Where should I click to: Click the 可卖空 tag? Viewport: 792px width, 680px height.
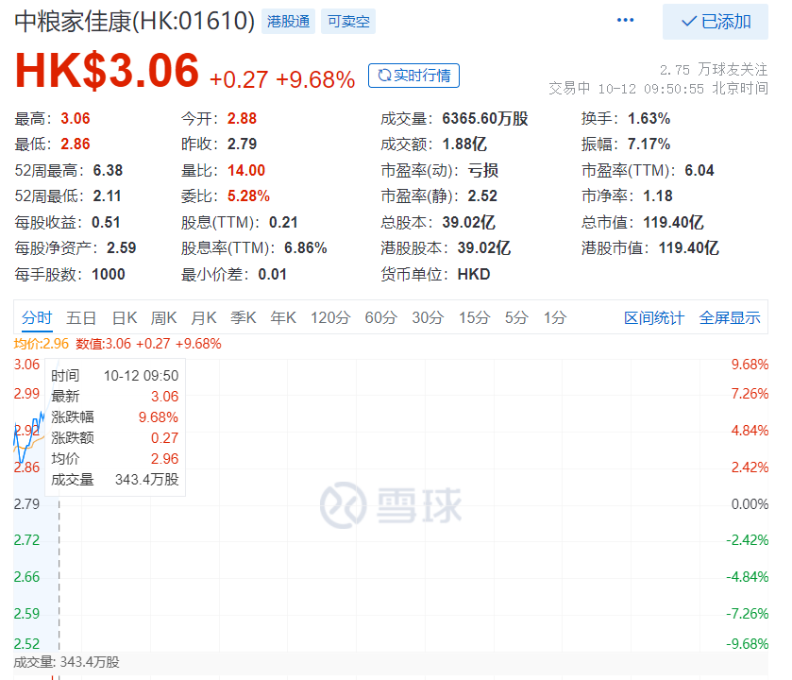(x=348, y=22)
